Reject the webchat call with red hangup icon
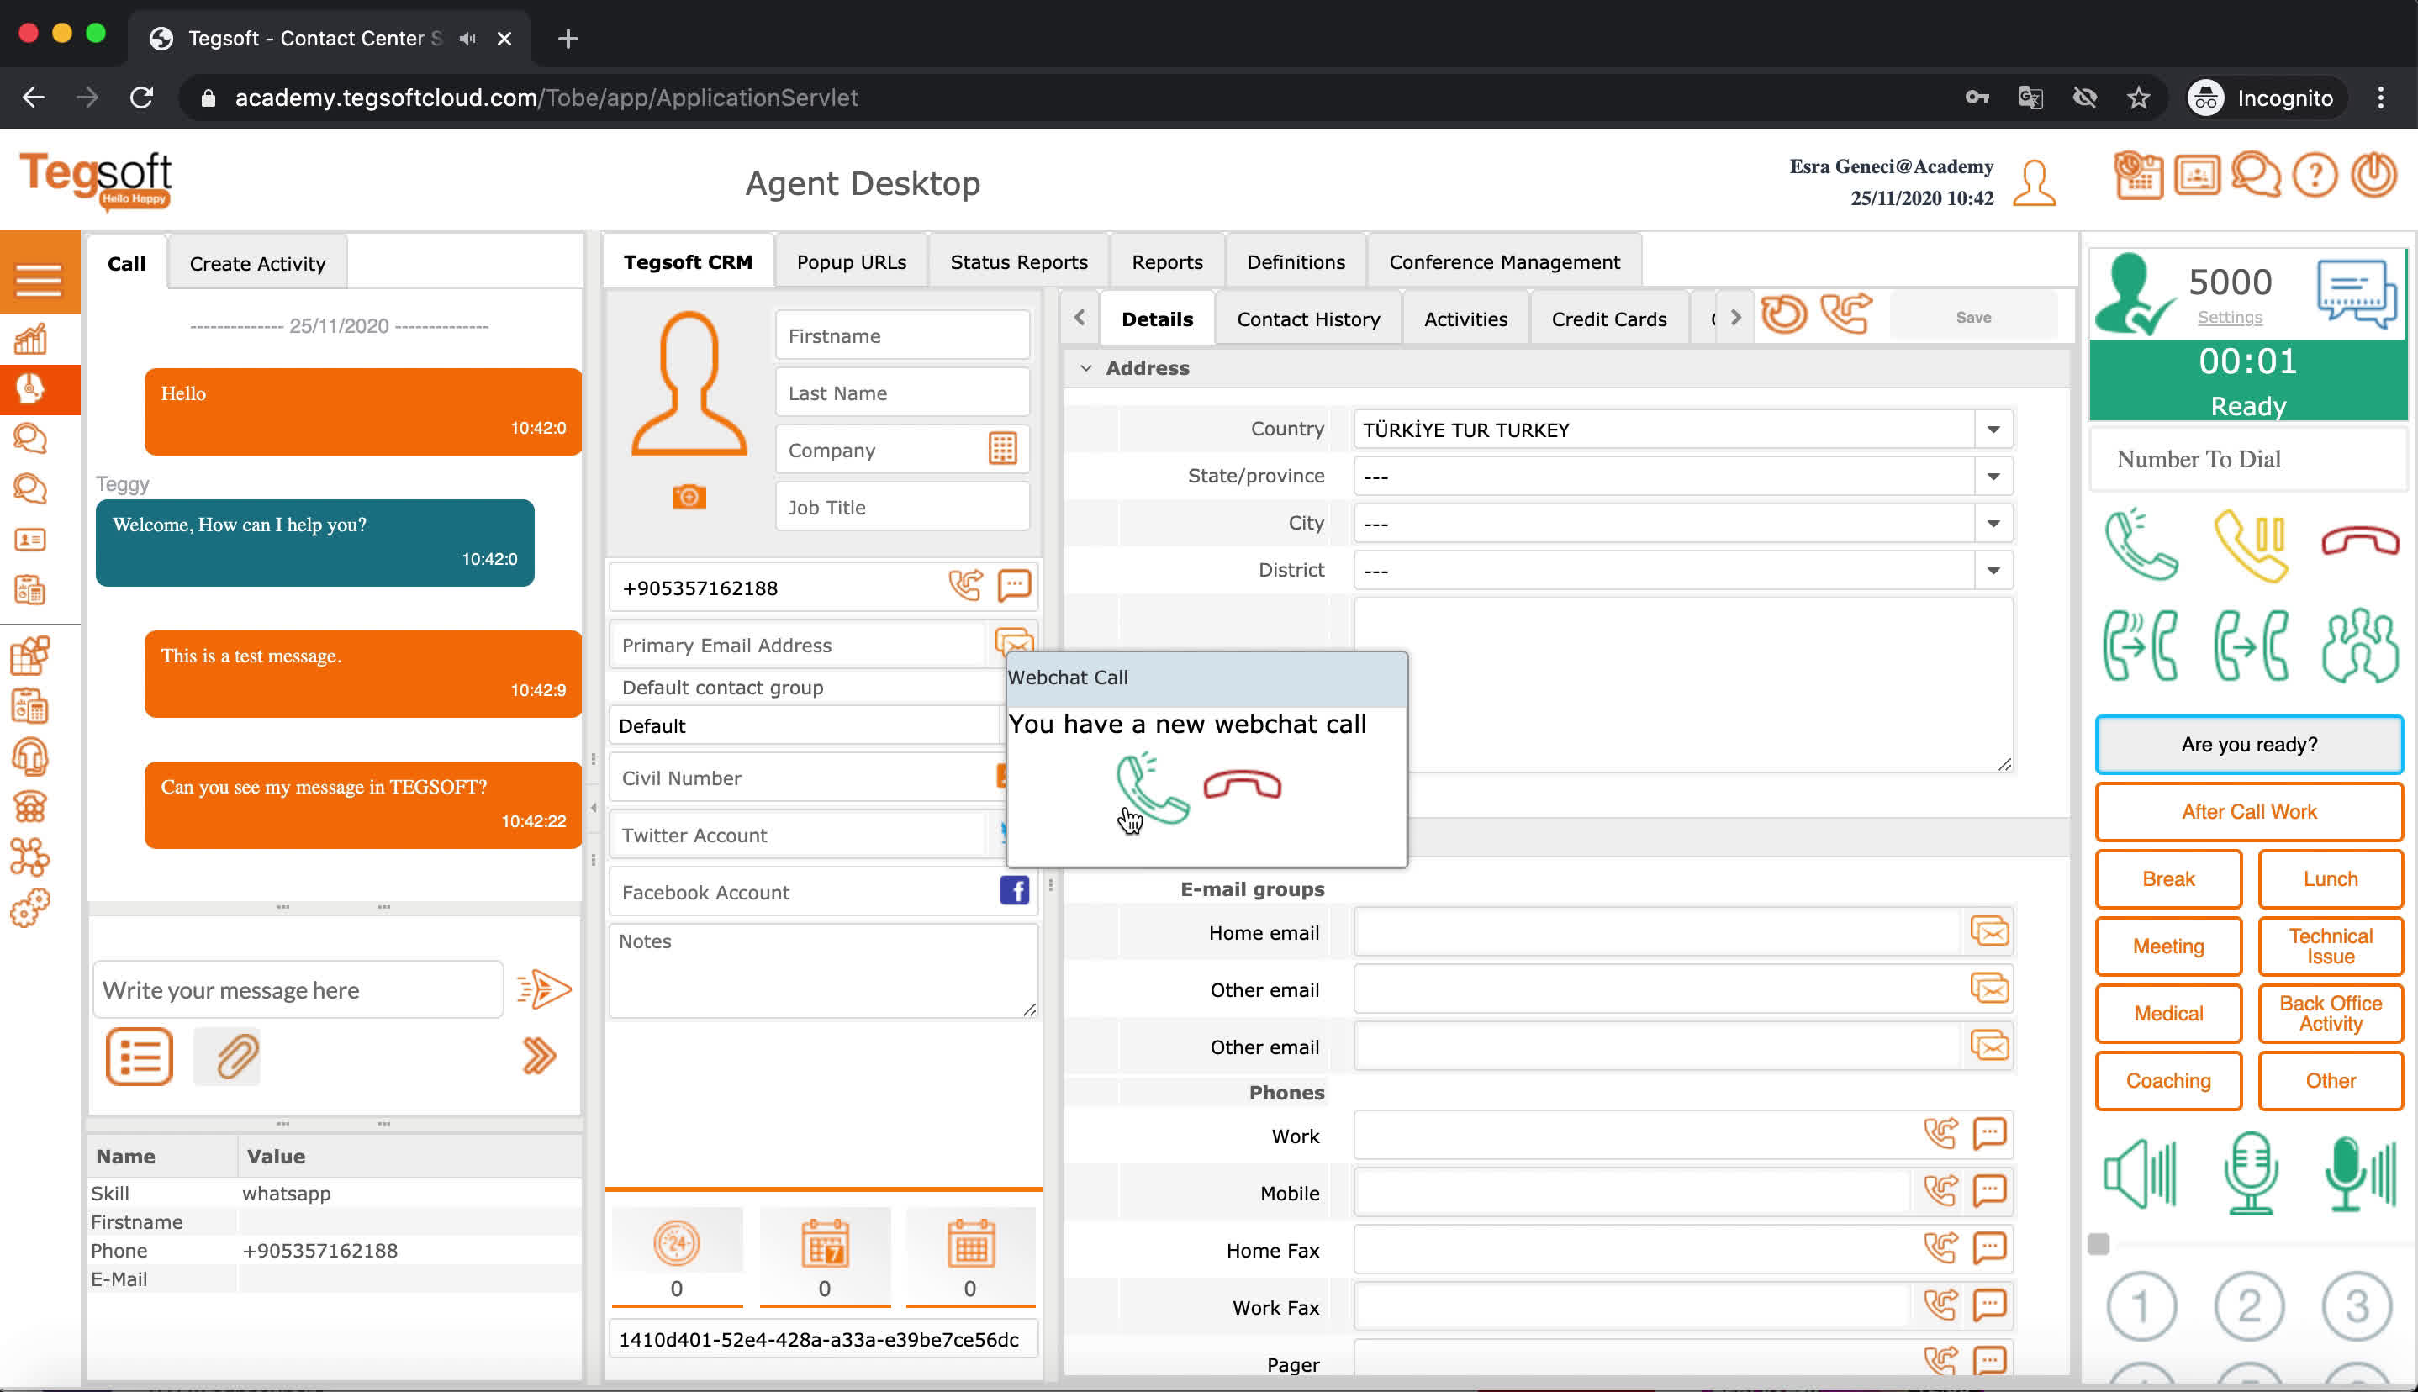Viewport: 2418px width, 1392px height. pyautogui.click(x=1242, y=786)
